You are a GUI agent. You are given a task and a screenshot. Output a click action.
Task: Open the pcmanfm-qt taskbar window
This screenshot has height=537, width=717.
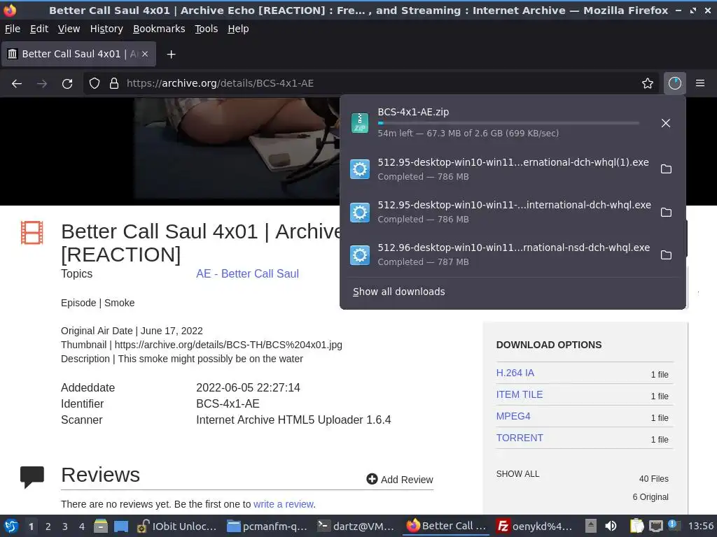point(267,526)
